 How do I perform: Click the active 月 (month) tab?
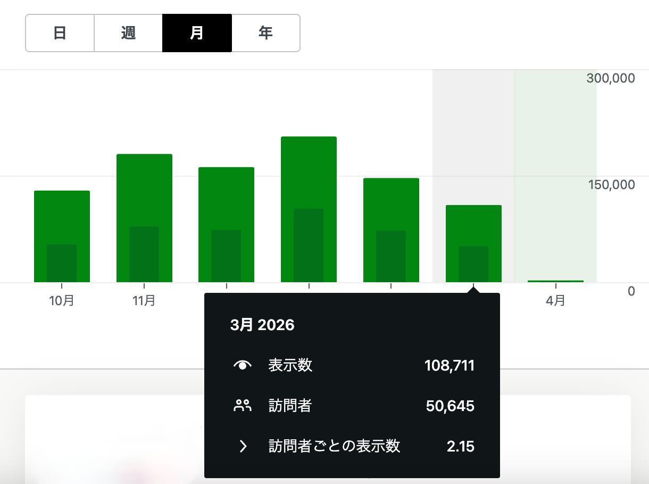pos(197,33)
